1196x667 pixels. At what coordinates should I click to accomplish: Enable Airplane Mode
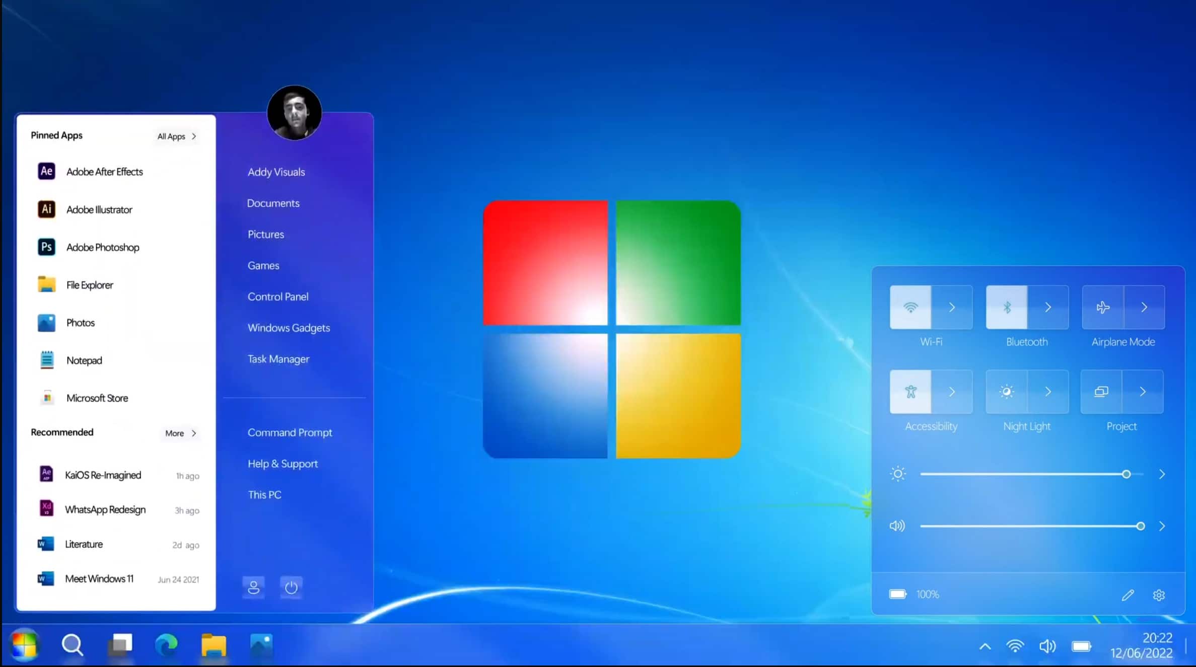(x=1102, y=307)
